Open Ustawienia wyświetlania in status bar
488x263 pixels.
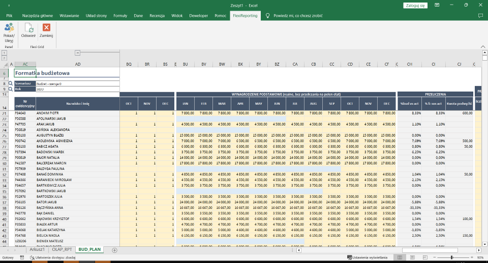click(369, 257)
